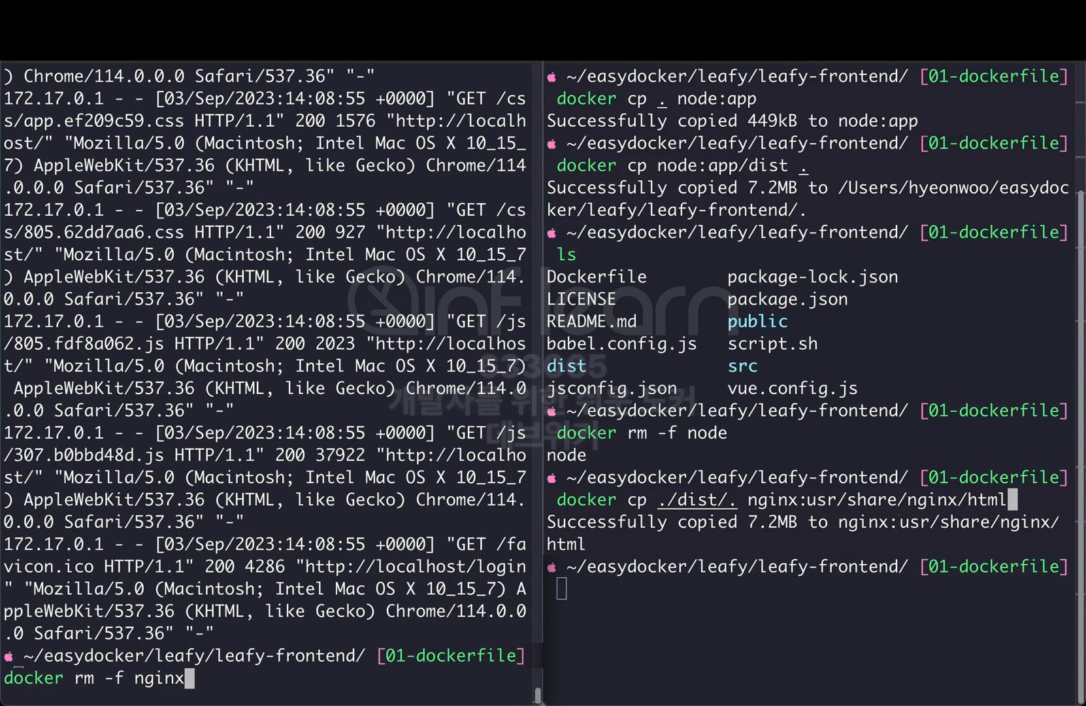The width and height of the screenshot is (1086, 706).
Task: Click the 'jsconfig.json' file name
Action: [612, 388]
